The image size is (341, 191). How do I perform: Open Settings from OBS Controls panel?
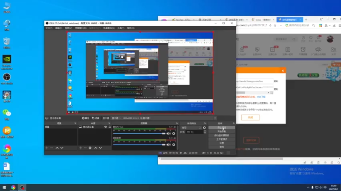pyautogui.click(x=222, y=143)
